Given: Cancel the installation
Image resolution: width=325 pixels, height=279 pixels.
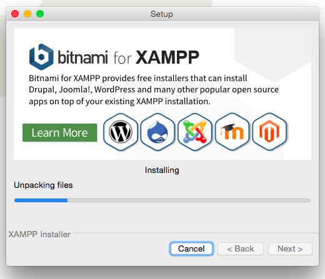Looking at the screenshot, I should pos(191,248).
